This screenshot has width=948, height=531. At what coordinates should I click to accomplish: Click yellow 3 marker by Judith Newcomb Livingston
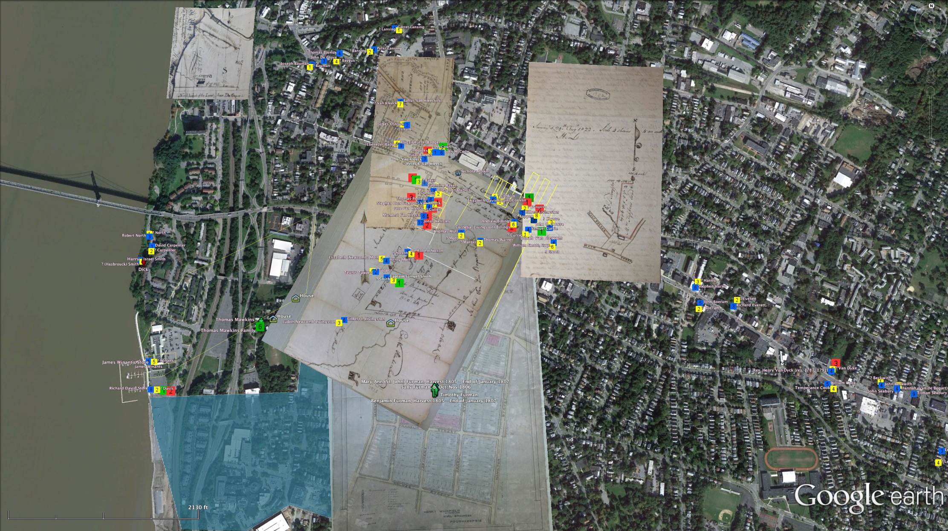pyautogui.click(x=339, y=323)
